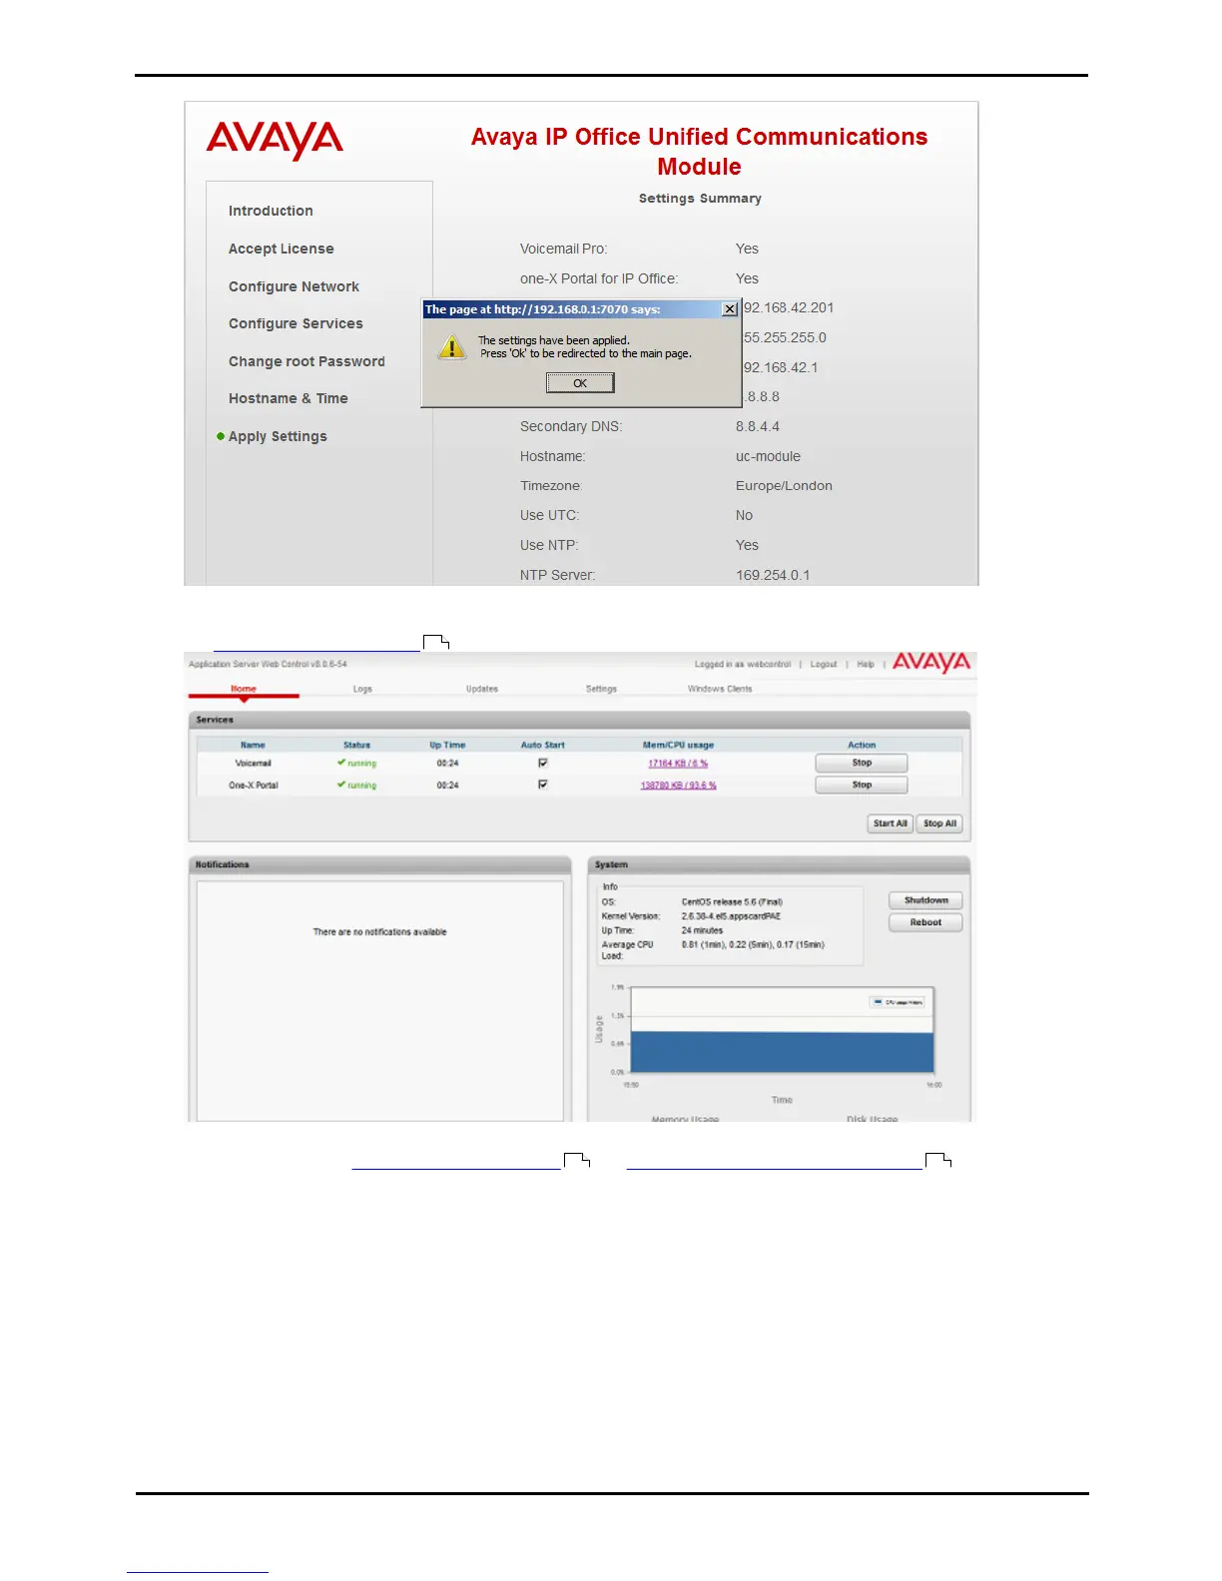
Task: Open Hostname & Time step
Action: tap(289, 398)
